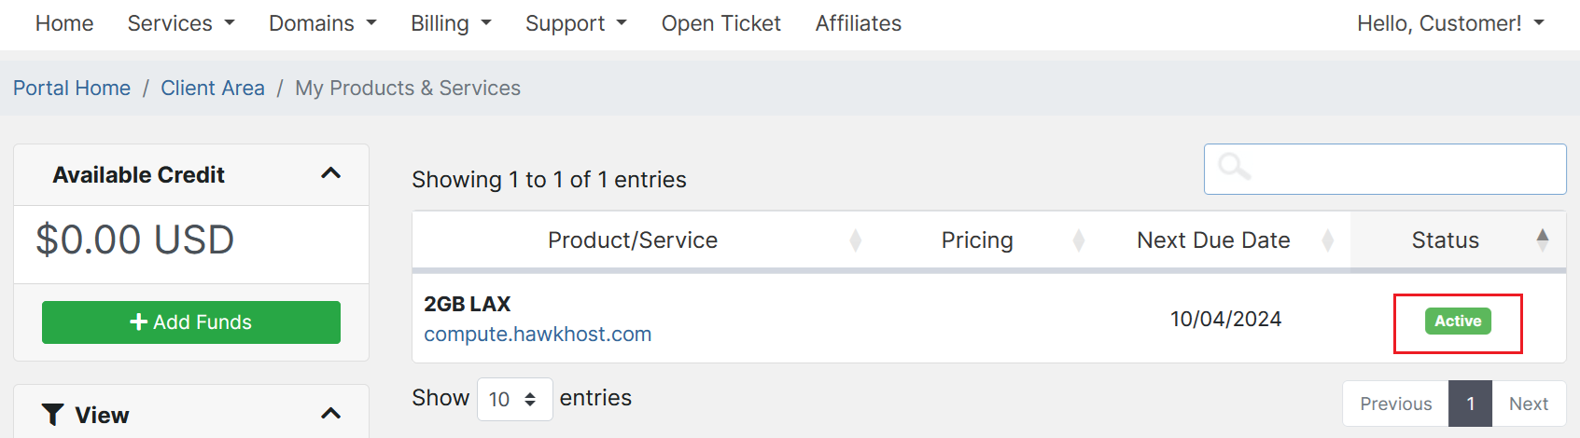Collapse the Available Credit panel chevron

pyautogui.click(x=330, y=173)
